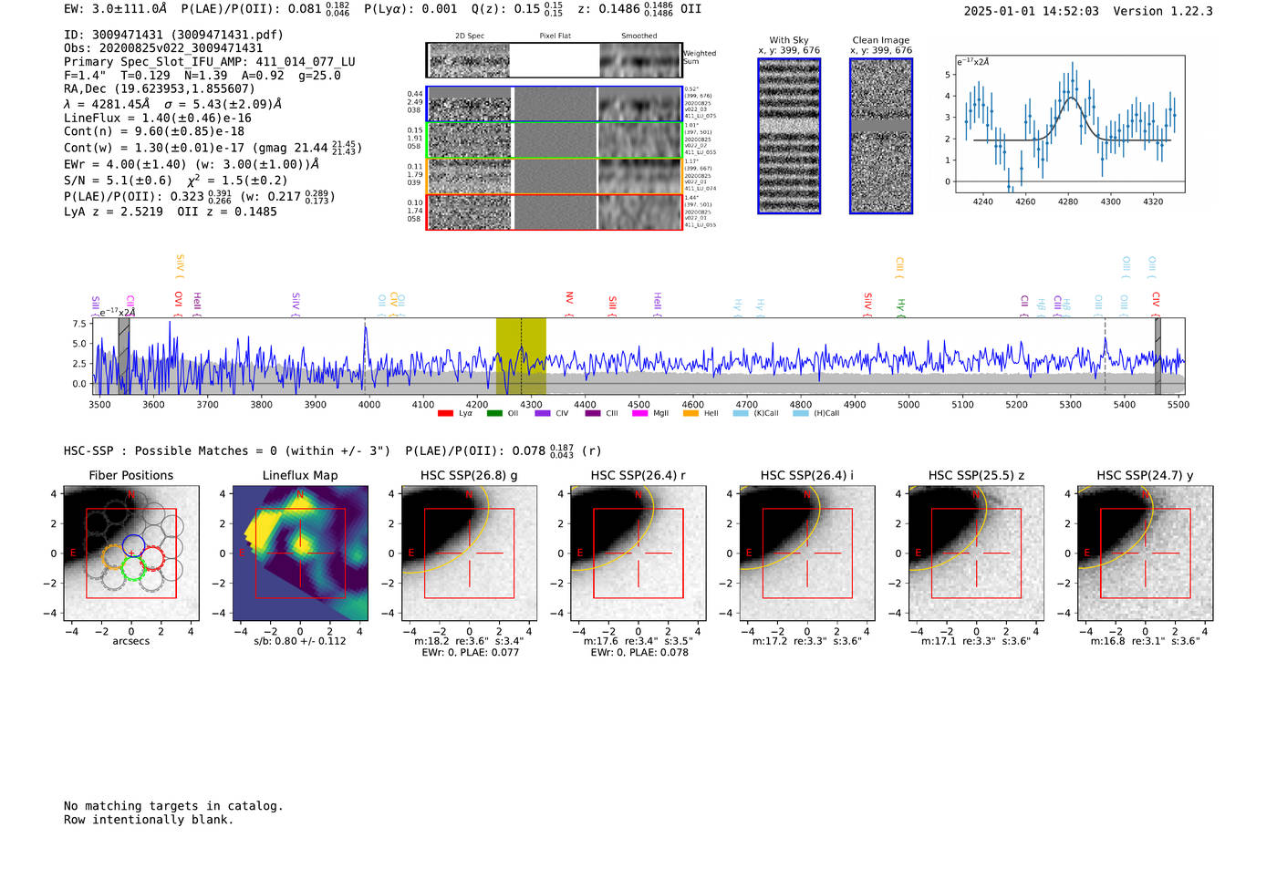This screenshot has height=869, width=1277.
Task: Click 'HSC-SSP : Possible Matches = 0' heading
Action: point(171,450)
